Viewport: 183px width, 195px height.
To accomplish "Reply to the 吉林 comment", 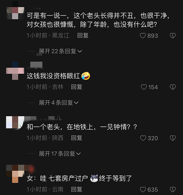I will pyautogui.click(x=77, y=87).
